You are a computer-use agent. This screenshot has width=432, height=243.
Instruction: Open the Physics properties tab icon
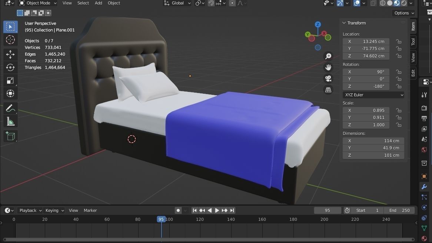point(424,207)
